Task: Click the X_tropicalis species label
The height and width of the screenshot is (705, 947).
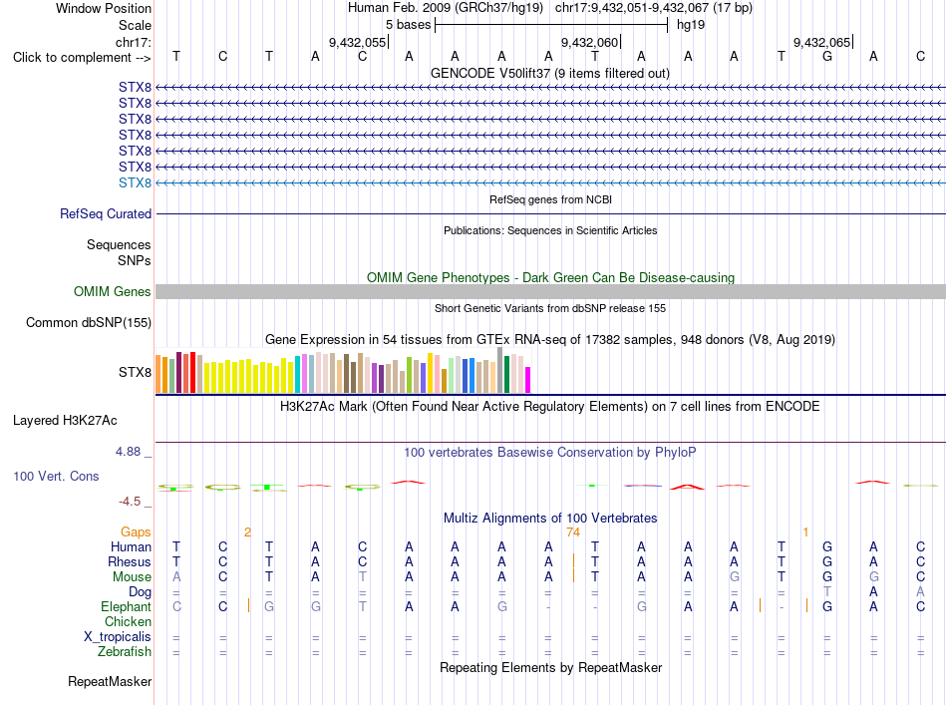Action: click(x=118, y=637)
